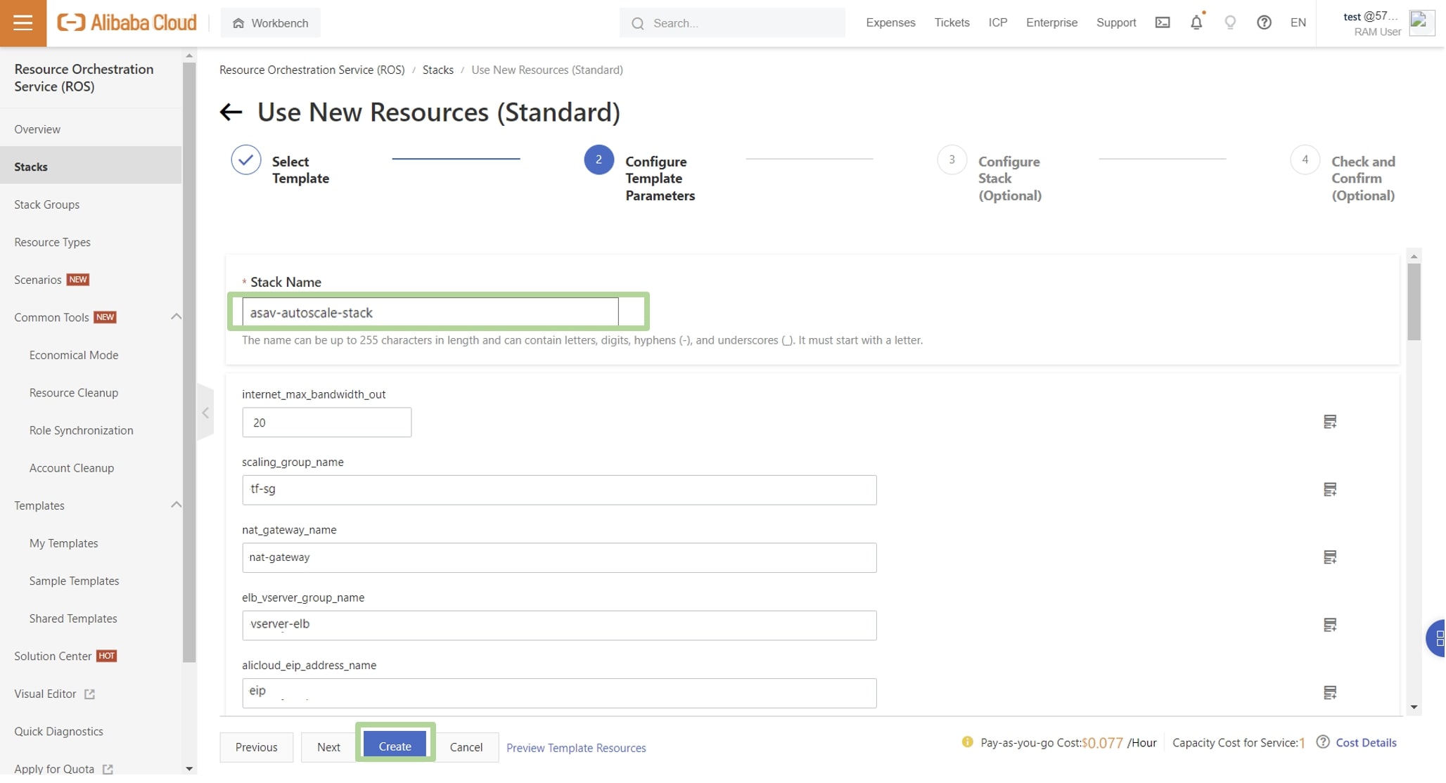Click the Create button

point(394,746)
